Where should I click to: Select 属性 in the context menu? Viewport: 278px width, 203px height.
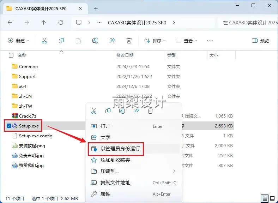click(134, 194)
